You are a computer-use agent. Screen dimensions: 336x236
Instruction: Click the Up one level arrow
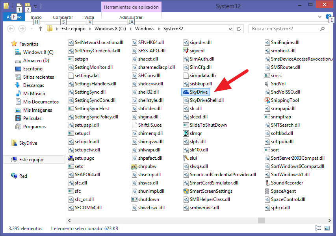(40, 29)
